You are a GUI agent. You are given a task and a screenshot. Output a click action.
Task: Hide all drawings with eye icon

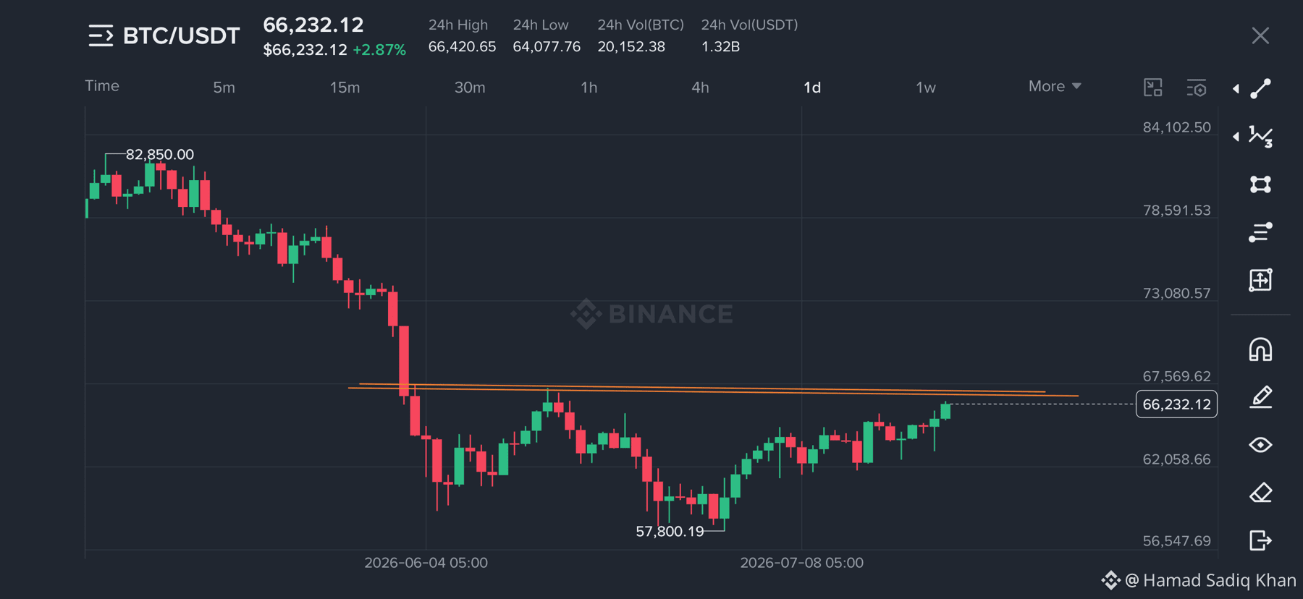click(x=1260, y=445)
